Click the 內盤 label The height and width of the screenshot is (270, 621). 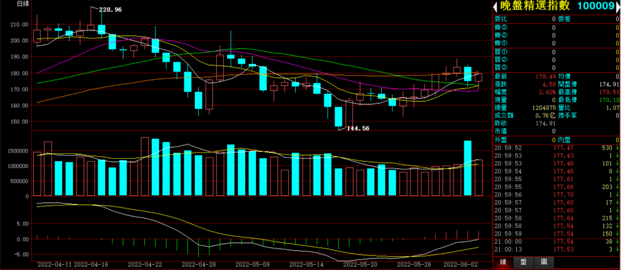pos(564,140)
